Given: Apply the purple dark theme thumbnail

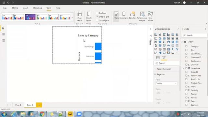Looking at the screenshot, I should pyautogui.click(x=30, y=17).
